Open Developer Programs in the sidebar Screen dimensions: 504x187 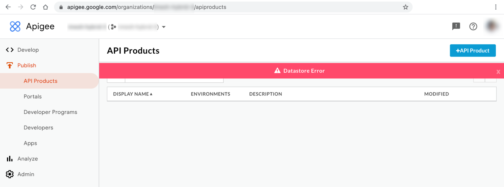coord(50,112)
